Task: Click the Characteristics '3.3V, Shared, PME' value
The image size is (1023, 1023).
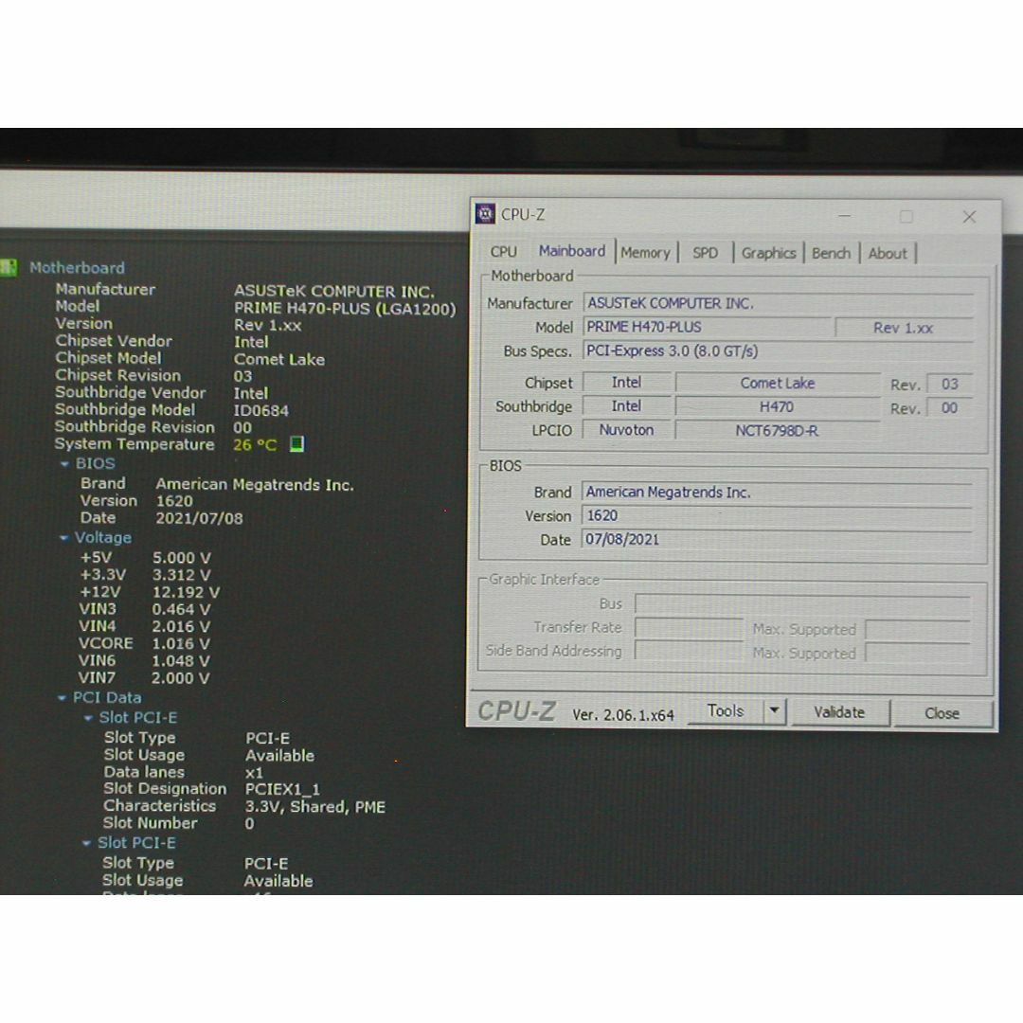Action: click(x=315, y=807)
